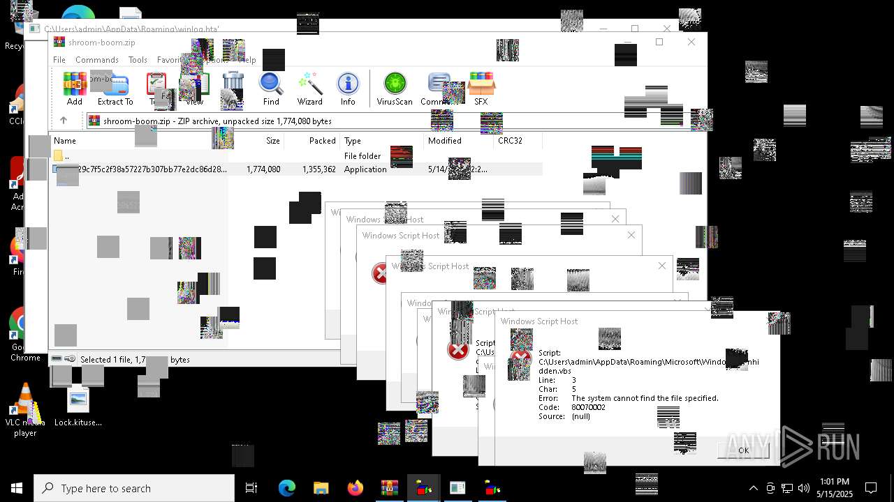
Task: Launch the Wizard tool
Action: pos(309,89)
